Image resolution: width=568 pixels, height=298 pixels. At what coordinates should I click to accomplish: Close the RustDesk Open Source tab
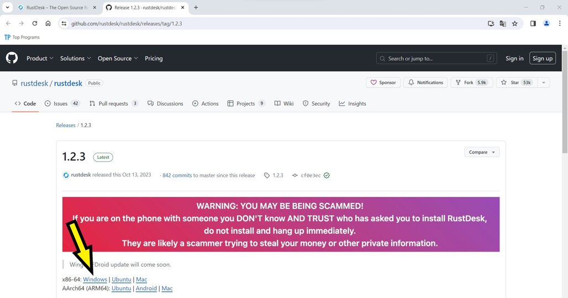click(94, 7)
